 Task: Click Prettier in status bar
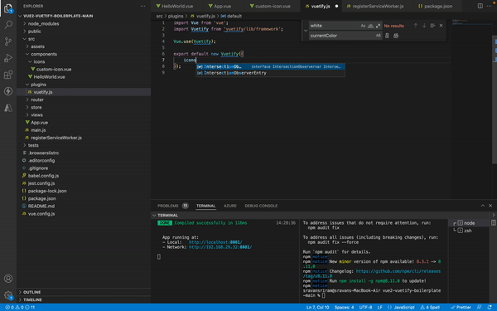[x=461, y=307]
